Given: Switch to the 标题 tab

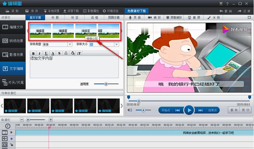Looking at the screenshot, I should point(55,17).
